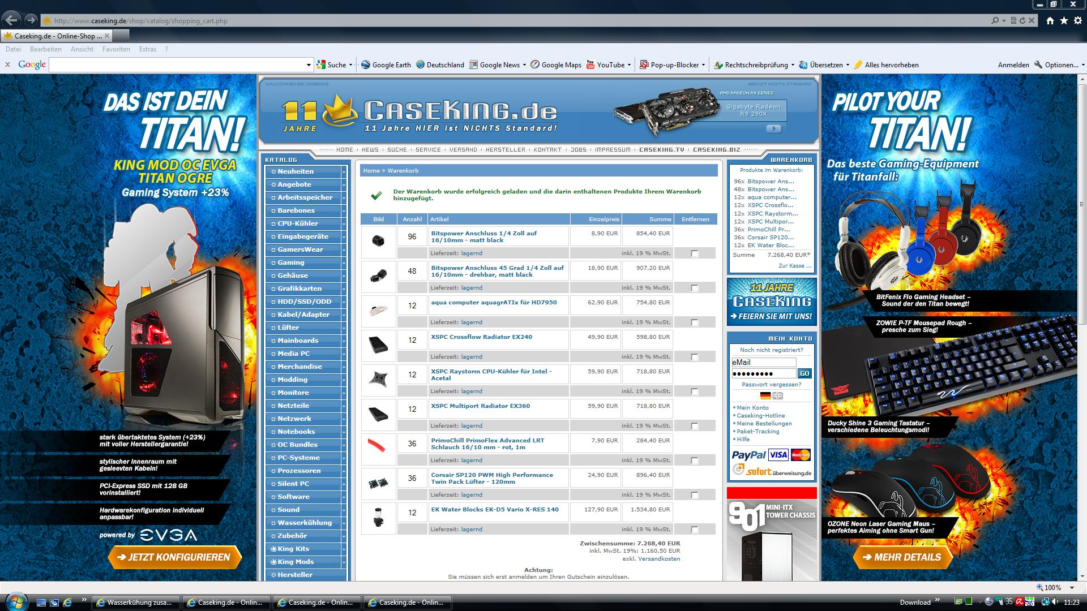Click the eMail login input field
Image resolution: width=1087 pixels, height=611 pixels.
[x=763, y=362]
